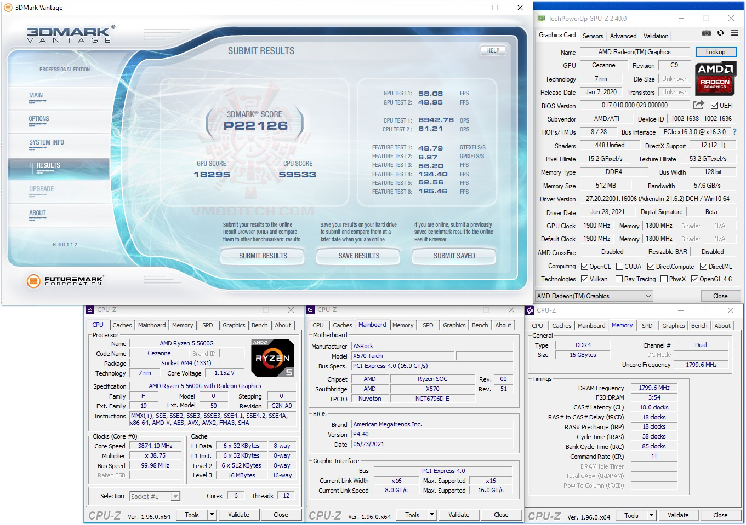Expand the Tools arrow in the CPU-Z processor window
Screen dimensions: 746x525
(x=212, y=515)
